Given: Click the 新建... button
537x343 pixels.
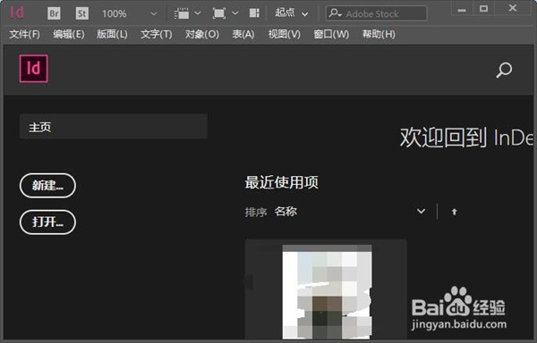Looking at the screenshot, I should pos(47,186).
